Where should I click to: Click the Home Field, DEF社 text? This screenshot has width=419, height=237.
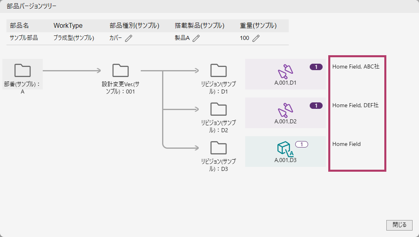click(x=356, y=106)
